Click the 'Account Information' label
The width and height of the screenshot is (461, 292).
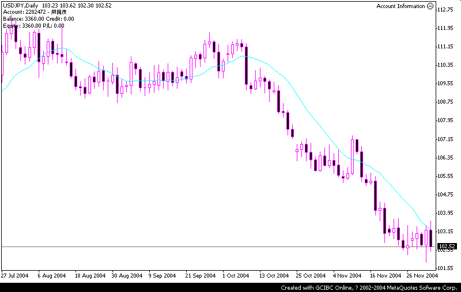(400, 6)
